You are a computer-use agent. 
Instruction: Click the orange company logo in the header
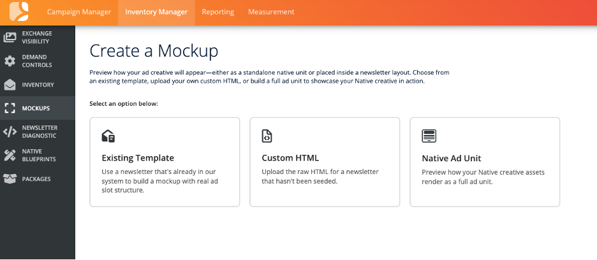click(19, 12)
